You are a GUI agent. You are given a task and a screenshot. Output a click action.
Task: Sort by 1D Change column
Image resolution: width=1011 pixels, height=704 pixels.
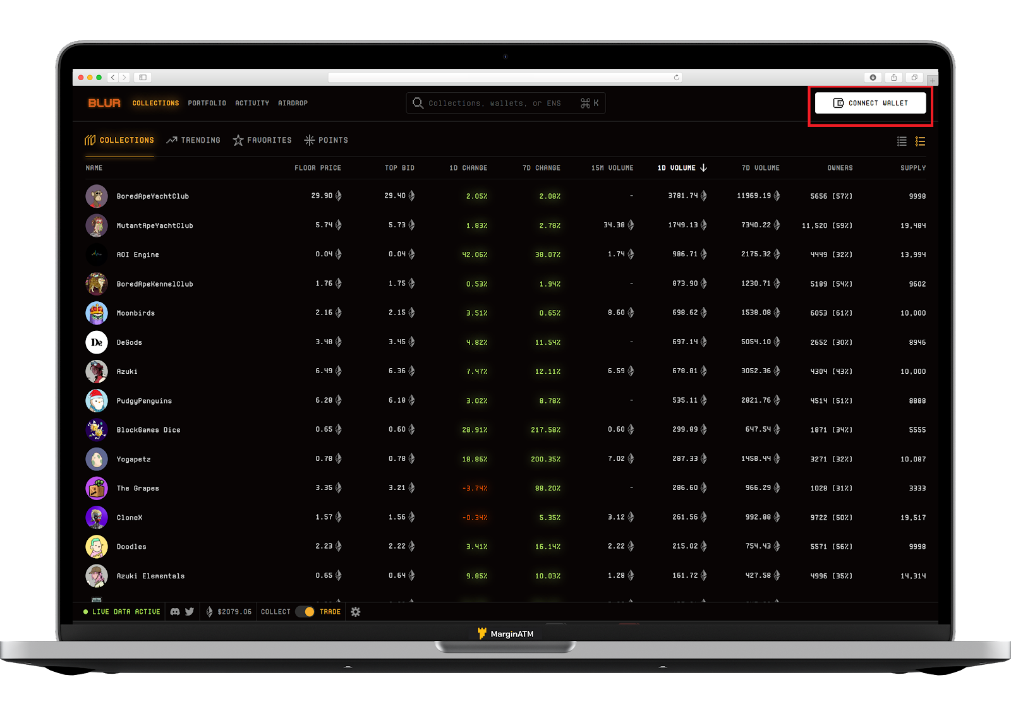pyautogui.click(x=468, y=168)
